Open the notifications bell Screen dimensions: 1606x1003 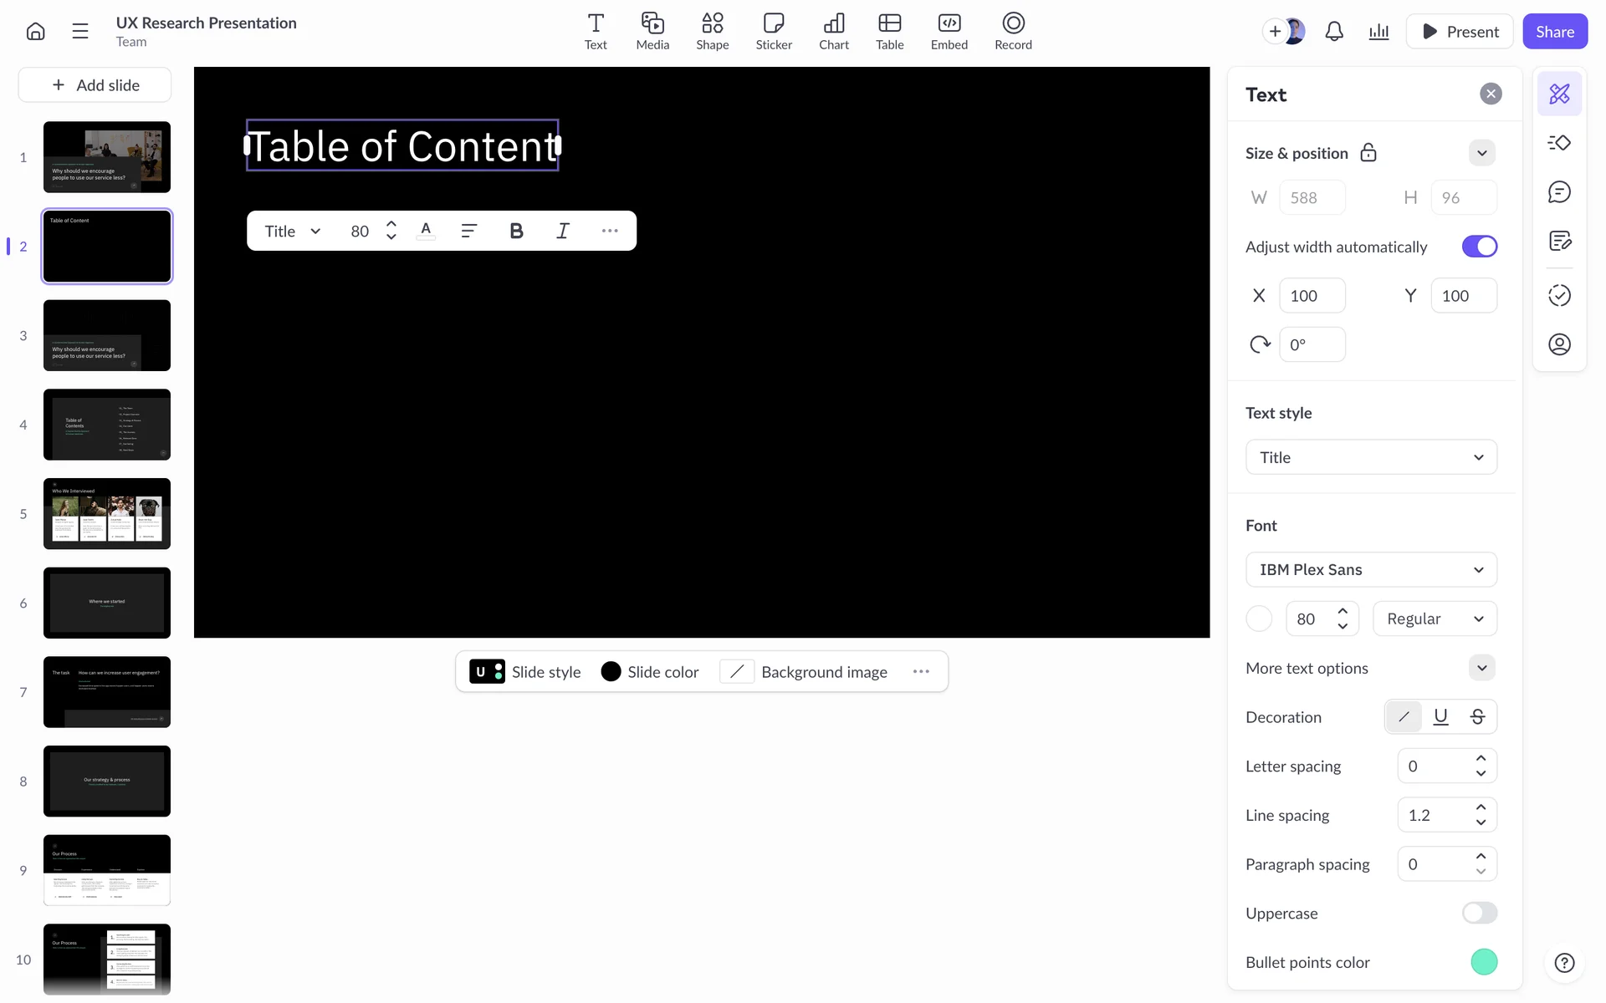[x=1334, y=32]
